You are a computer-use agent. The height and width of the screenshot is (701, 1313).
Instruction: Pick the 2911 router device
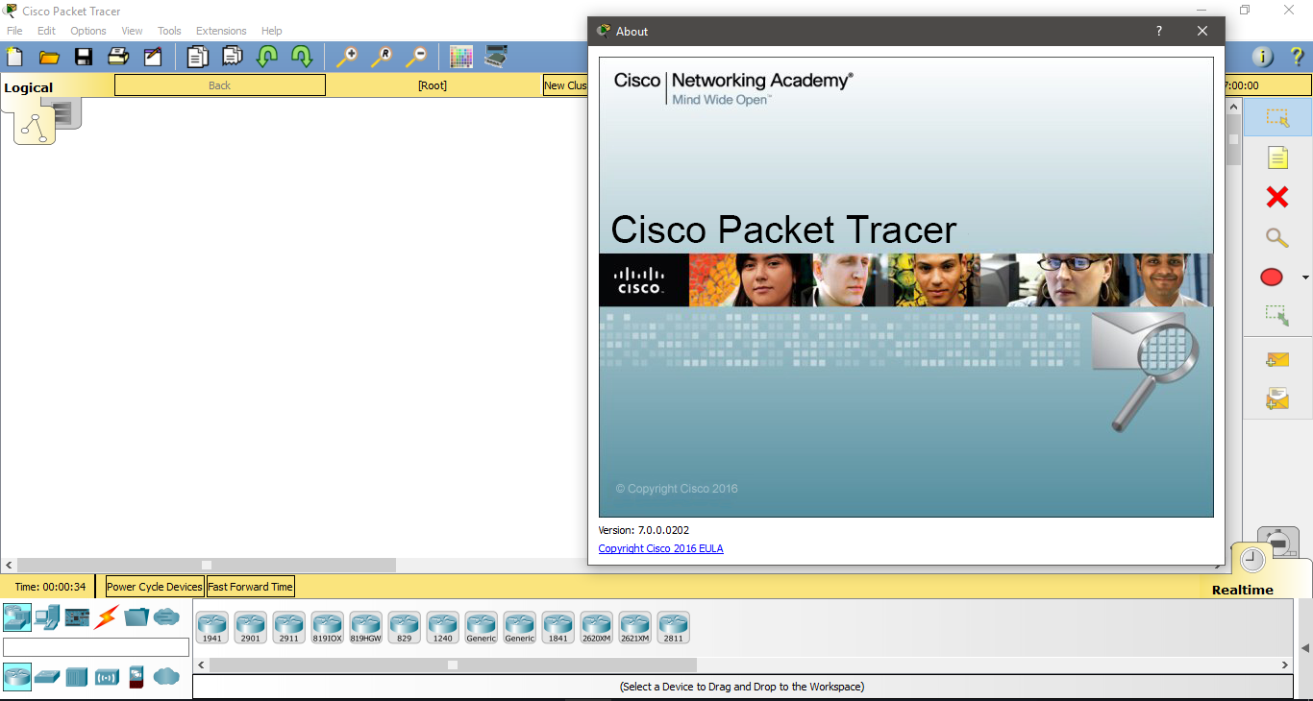[x=289, y=627]
